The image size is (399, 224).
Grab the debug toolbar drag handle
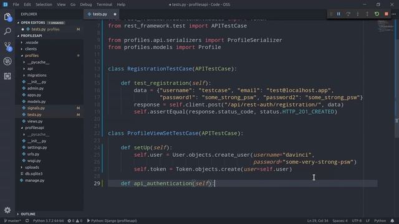(331, 14)
